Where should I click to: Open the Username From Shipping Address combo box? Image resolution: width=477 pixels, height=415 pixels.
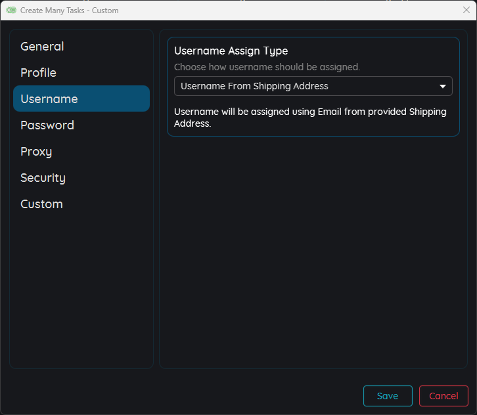[x=302, y=86]
